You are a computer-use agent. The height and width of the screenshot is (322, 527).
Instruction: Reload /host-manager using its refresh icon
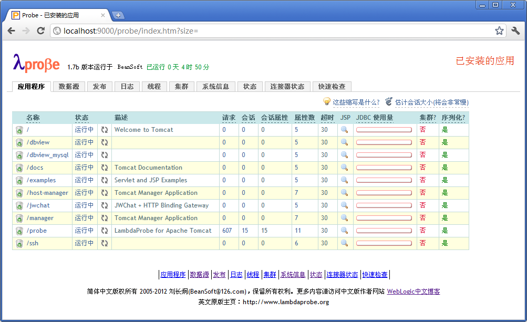point(105,193)
